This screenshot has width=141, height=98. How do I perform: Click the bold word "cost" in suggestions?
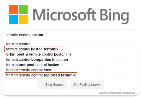48,70
